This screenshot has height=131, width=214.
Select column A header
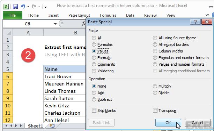coord(28,33)
